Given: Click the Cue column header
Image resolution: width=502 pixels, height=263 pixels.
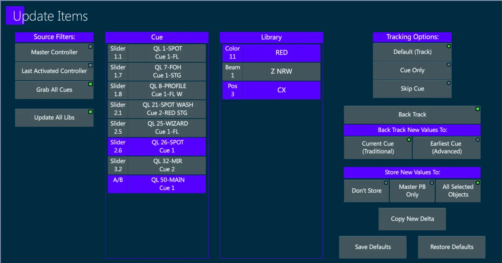Looking at the screenshot, I should click(x=157, y=37).
